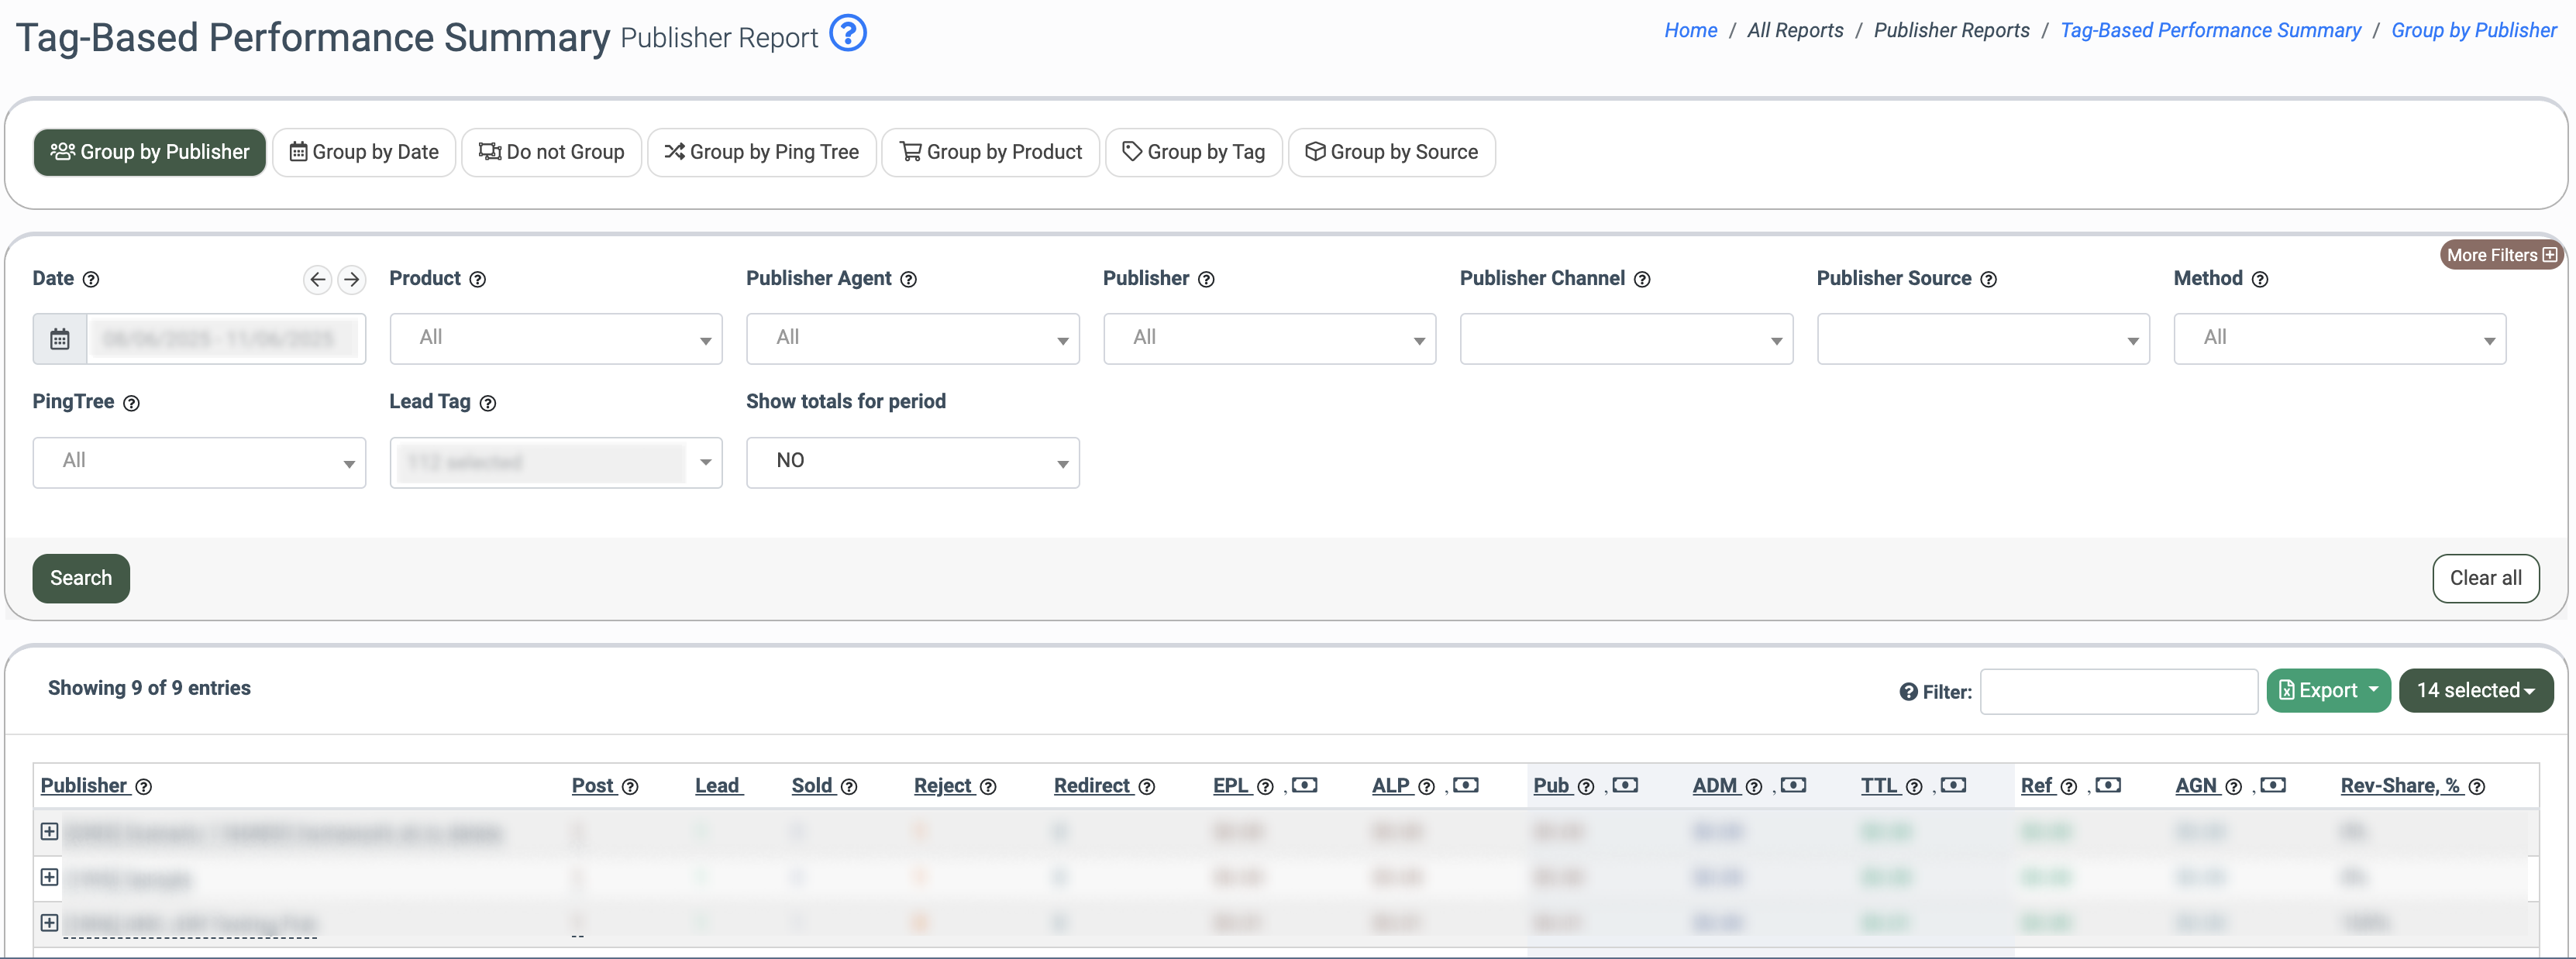2576x959 pixels.
Task: Go to previous date range arrow
Action: click(317, 280)
